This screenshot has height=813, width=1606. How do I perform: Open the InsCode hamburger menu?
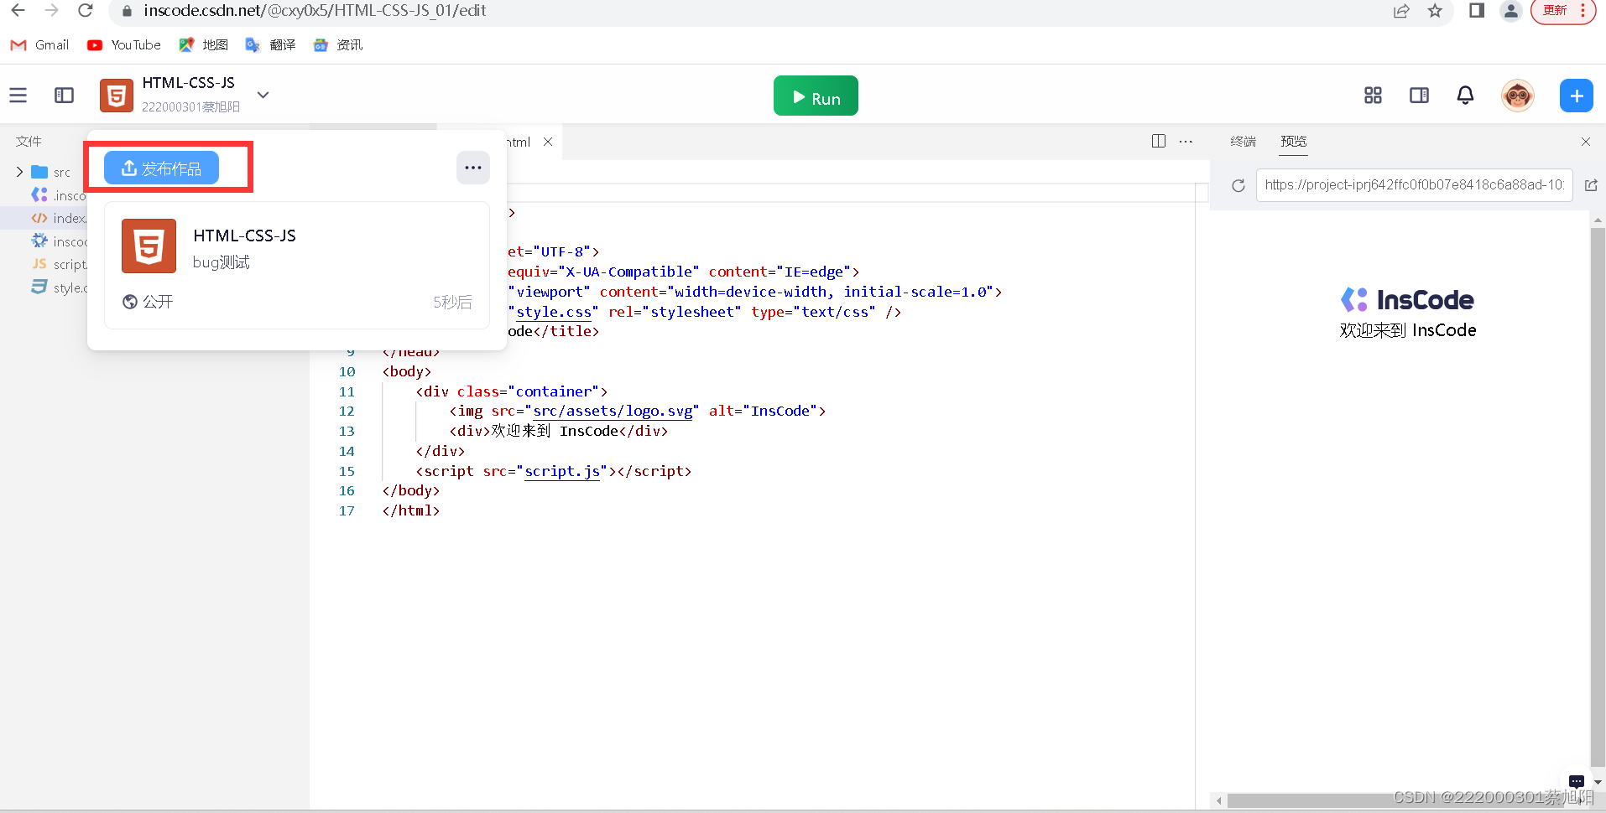point(18,95)
